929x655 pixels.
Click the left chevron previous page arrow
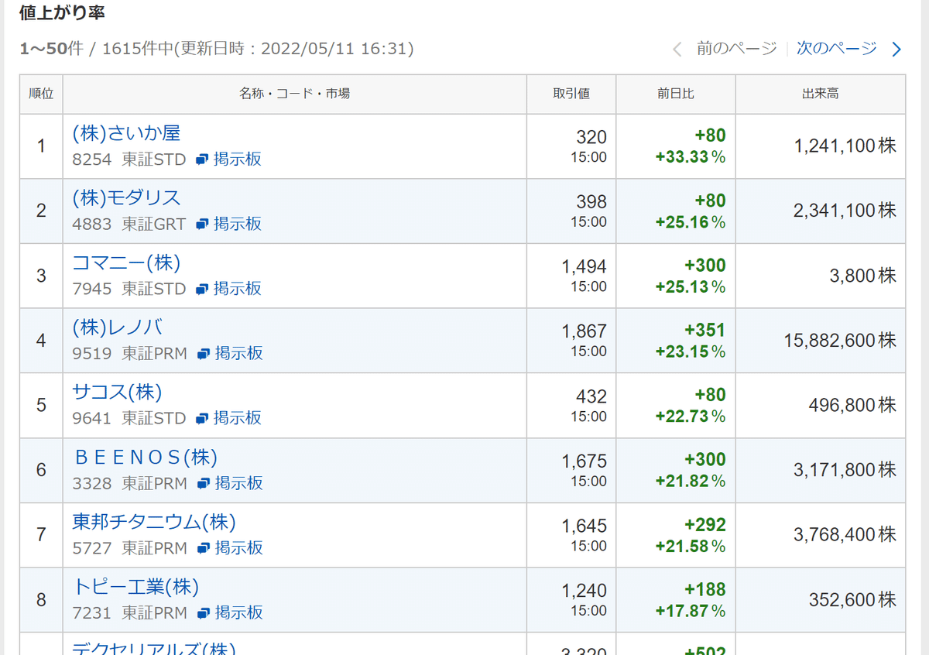[x=677, y=50]
